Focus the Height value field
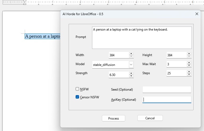This screenshot has width=204, height=131. click(x=177, y=55)
